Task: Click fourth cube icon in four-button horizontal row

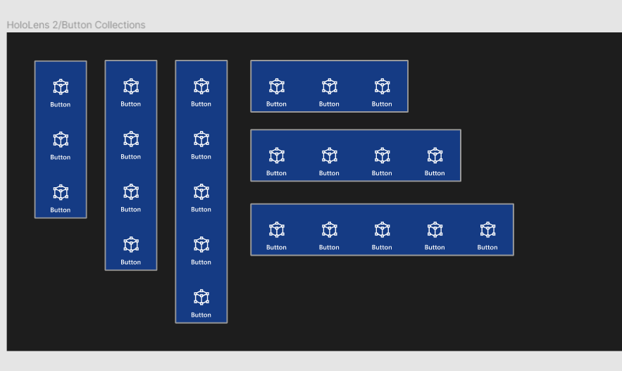Action: [x=435, y=156]
